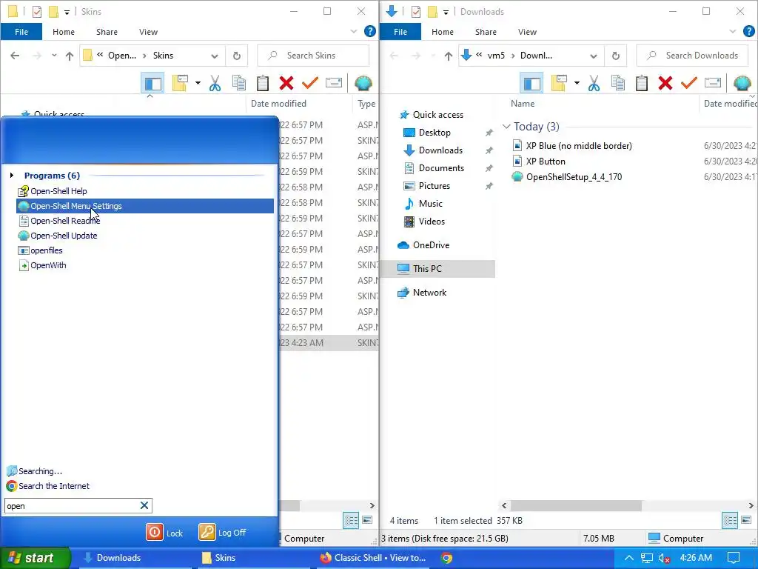
Task: Click the Log Off button
Action: (222, 532)
